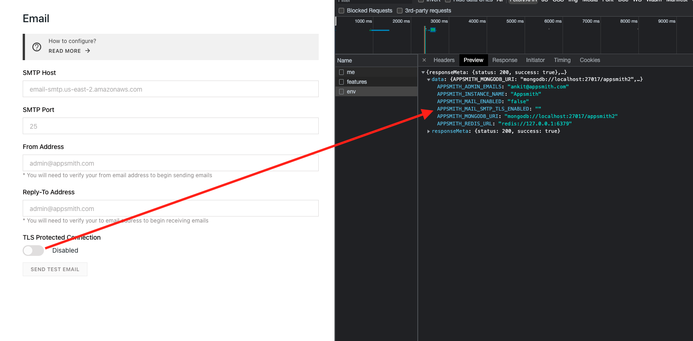Show only Img network requests
693x341 pixels.
coord(573,1)
